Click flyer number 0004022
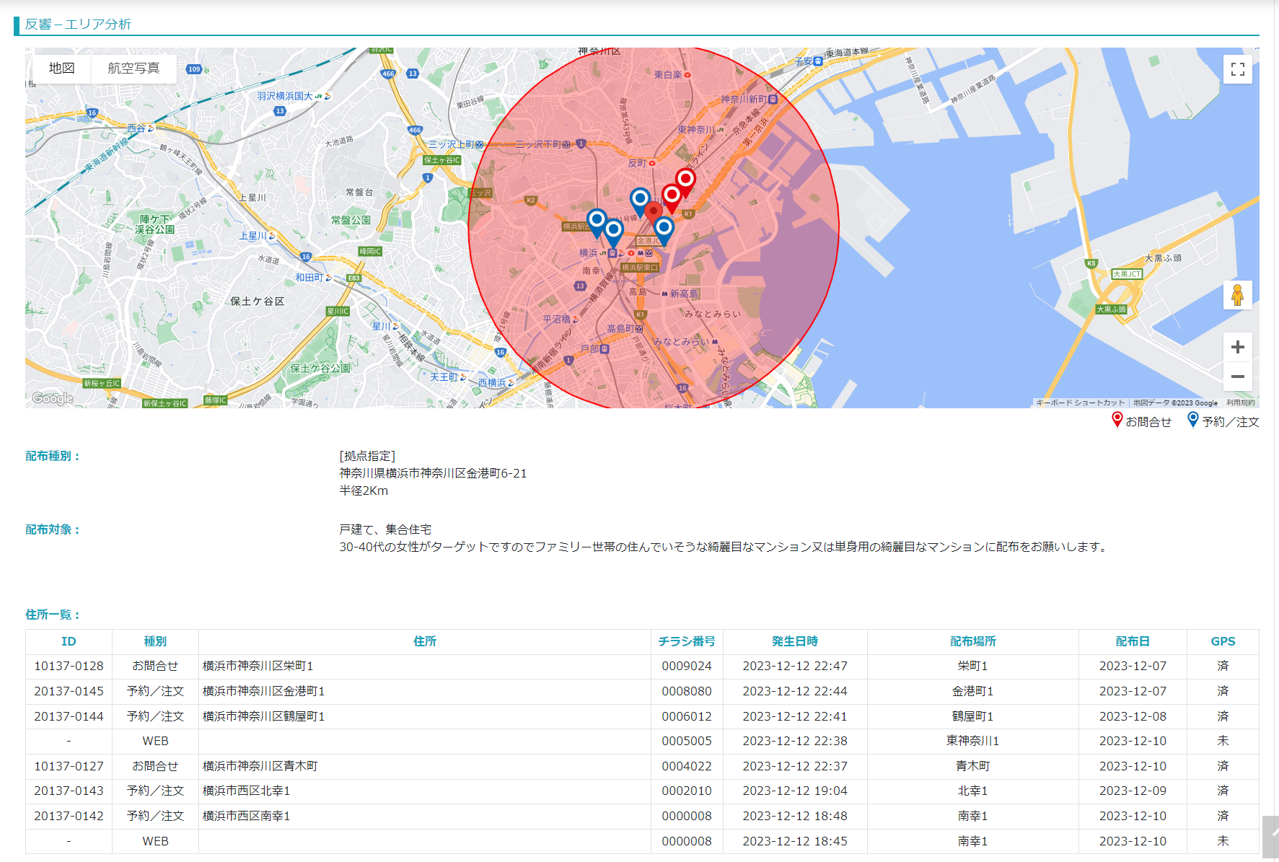The image size is (1279, 862). (687, 767)
